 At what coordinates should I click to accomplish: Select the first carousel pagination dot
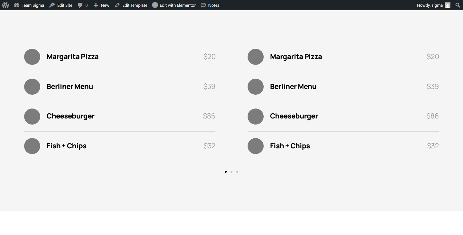226,172
